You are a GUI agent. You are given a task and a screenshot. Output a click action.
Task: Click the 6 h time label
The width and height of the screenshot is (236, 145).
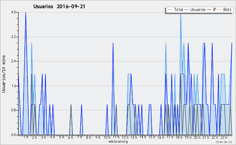point(70,137)
